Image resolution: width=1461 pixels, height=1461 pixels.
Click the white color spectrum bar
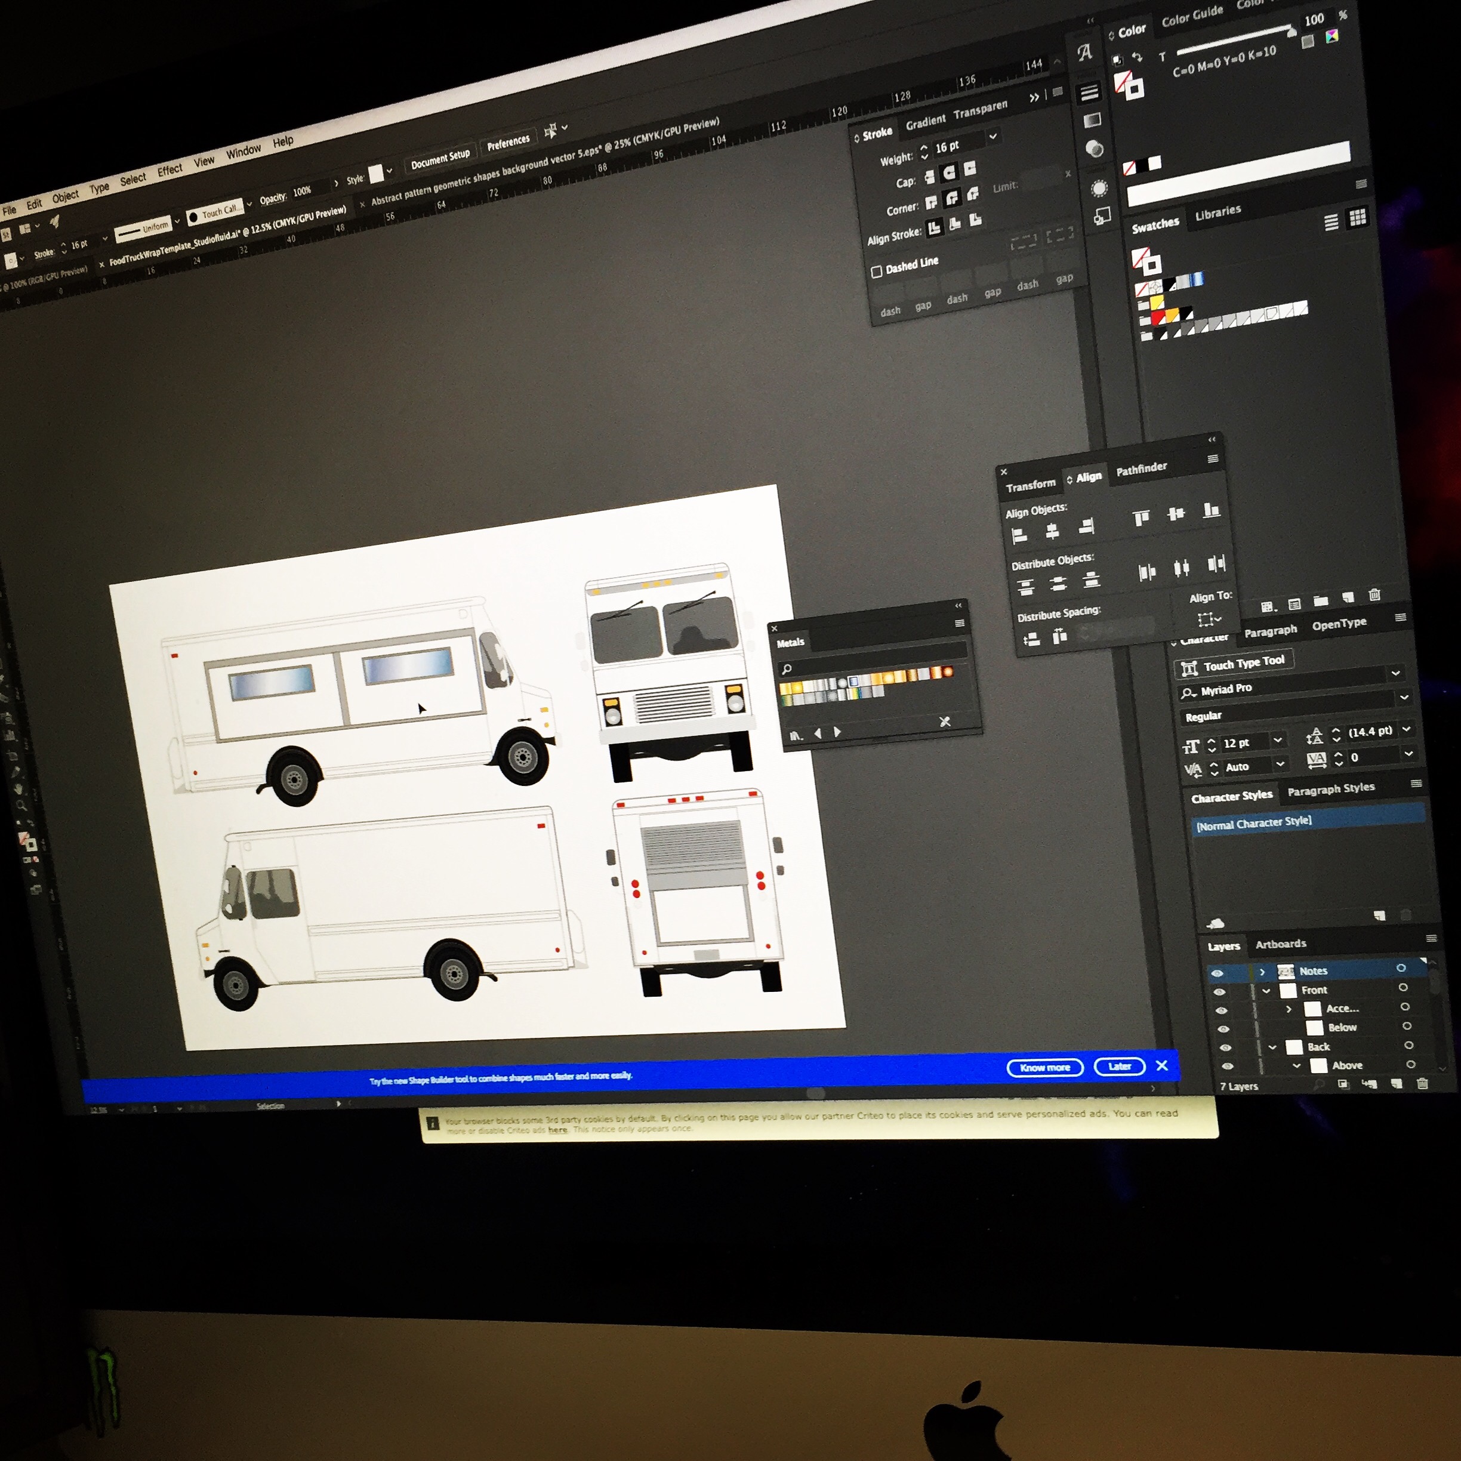[1238, 175]
